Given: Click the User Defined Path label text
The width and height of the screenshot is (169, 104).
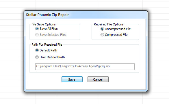Looking at the screenshot, I should point(52,57).
